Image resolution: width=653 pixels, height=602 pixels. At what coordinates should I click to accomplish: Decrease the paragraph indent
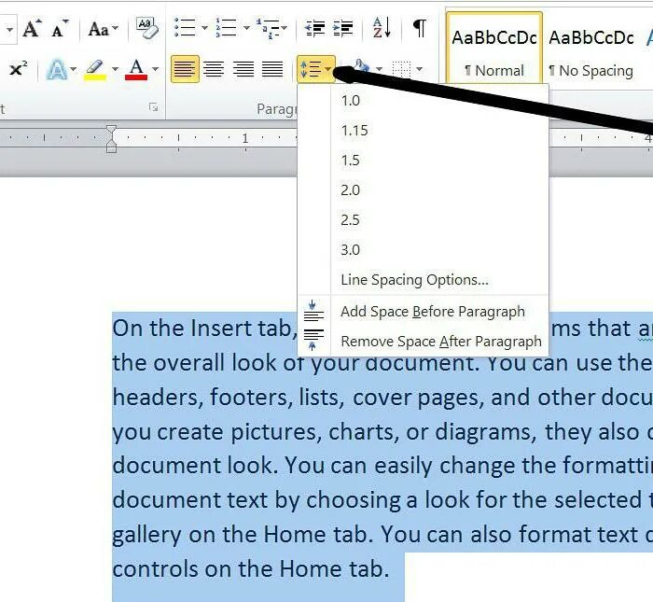[x=315, y=28]
